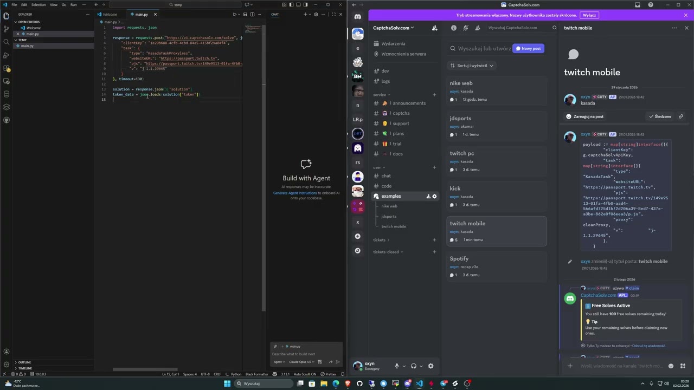
Task: Open the Extensions view in VS Code
Action: click(6, 68)
